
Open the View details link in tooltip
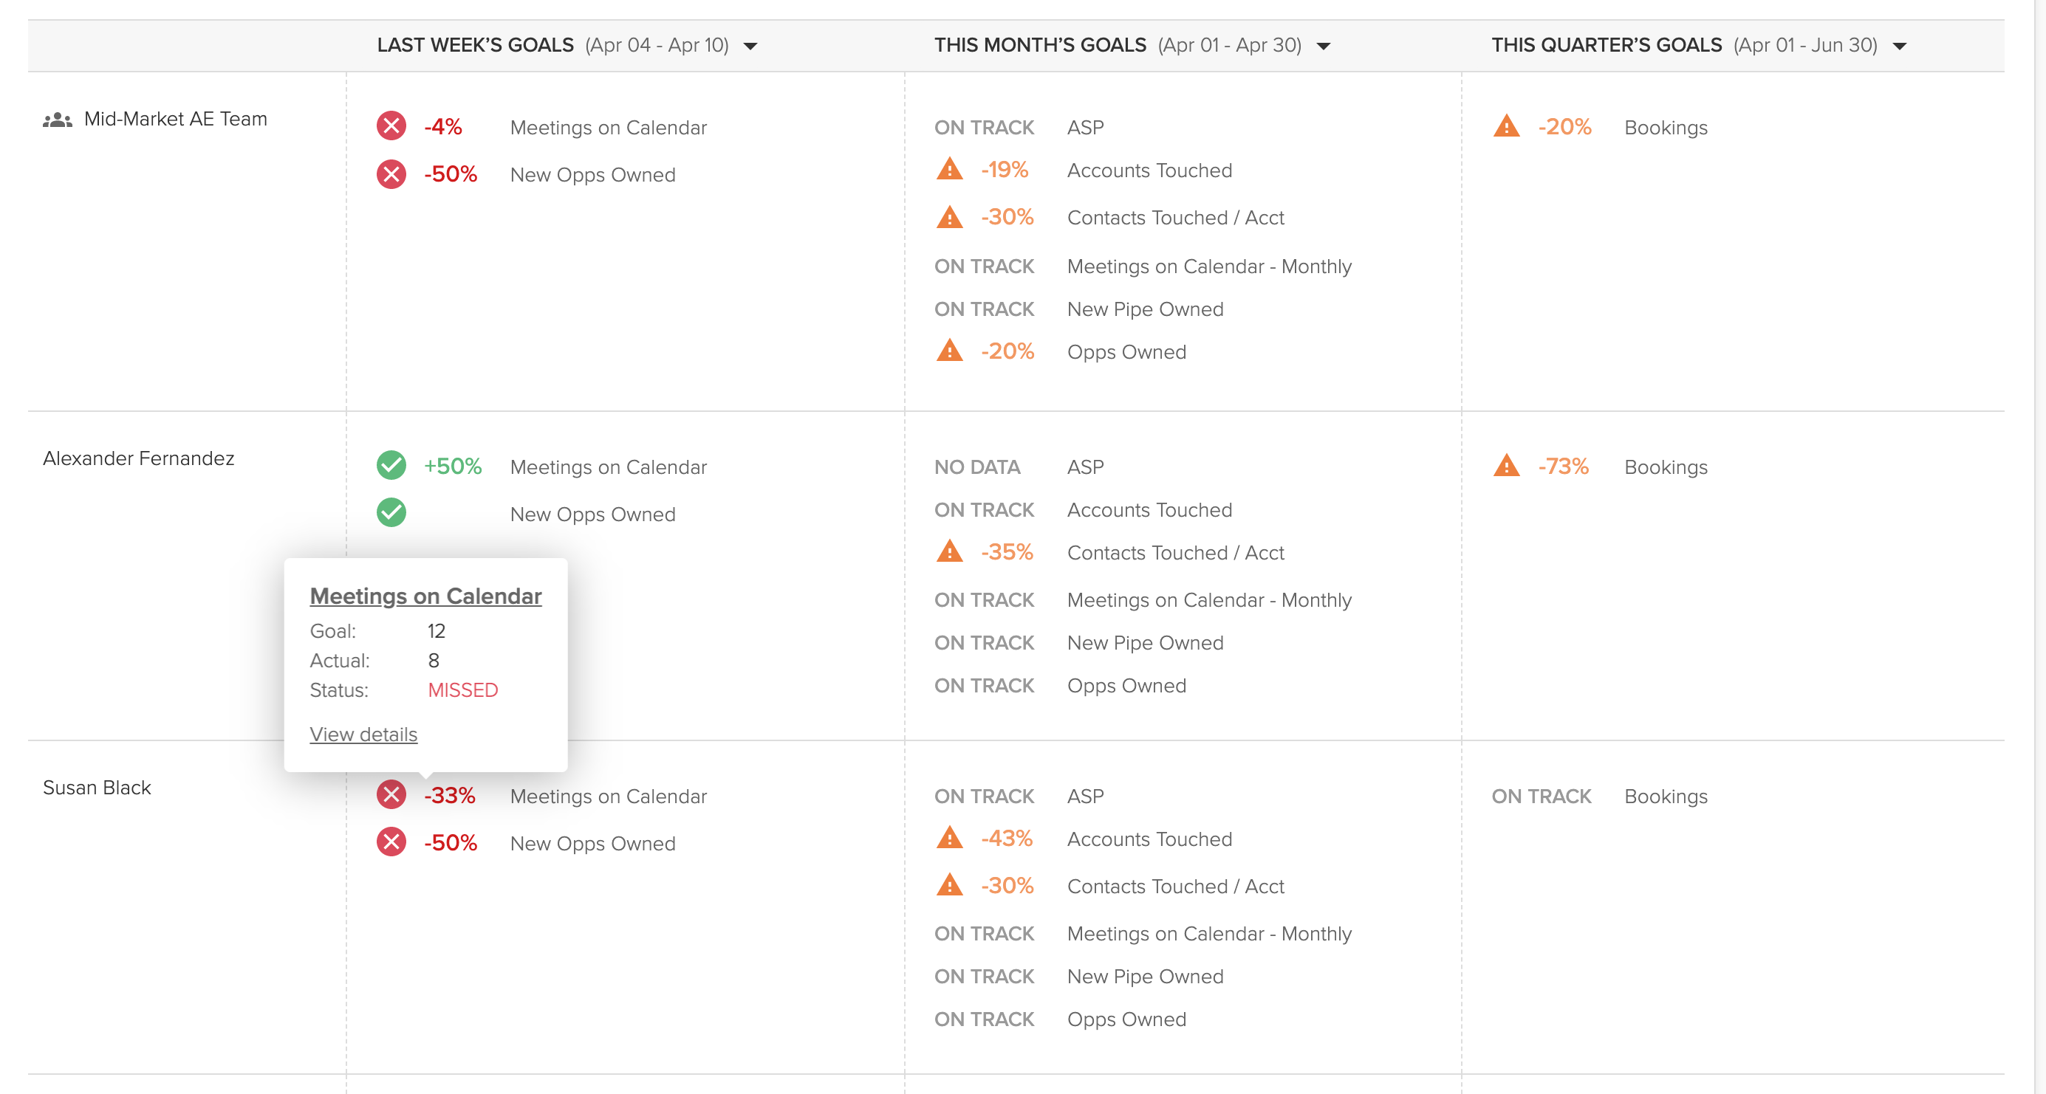tap(363, 735)
